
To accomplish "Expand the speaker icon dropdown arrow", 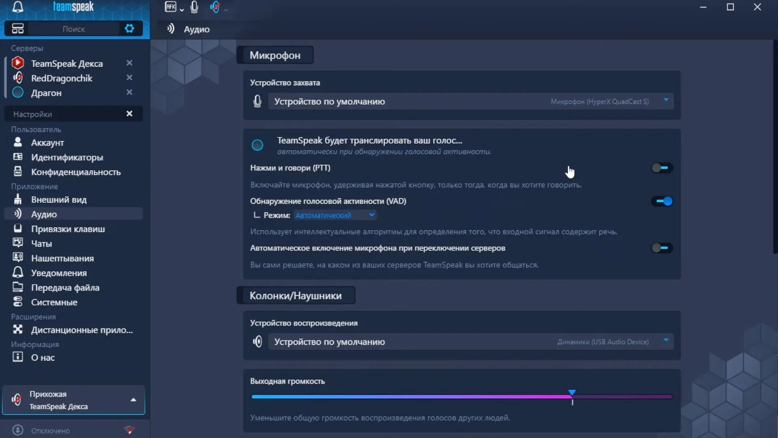I will point(226,10).
